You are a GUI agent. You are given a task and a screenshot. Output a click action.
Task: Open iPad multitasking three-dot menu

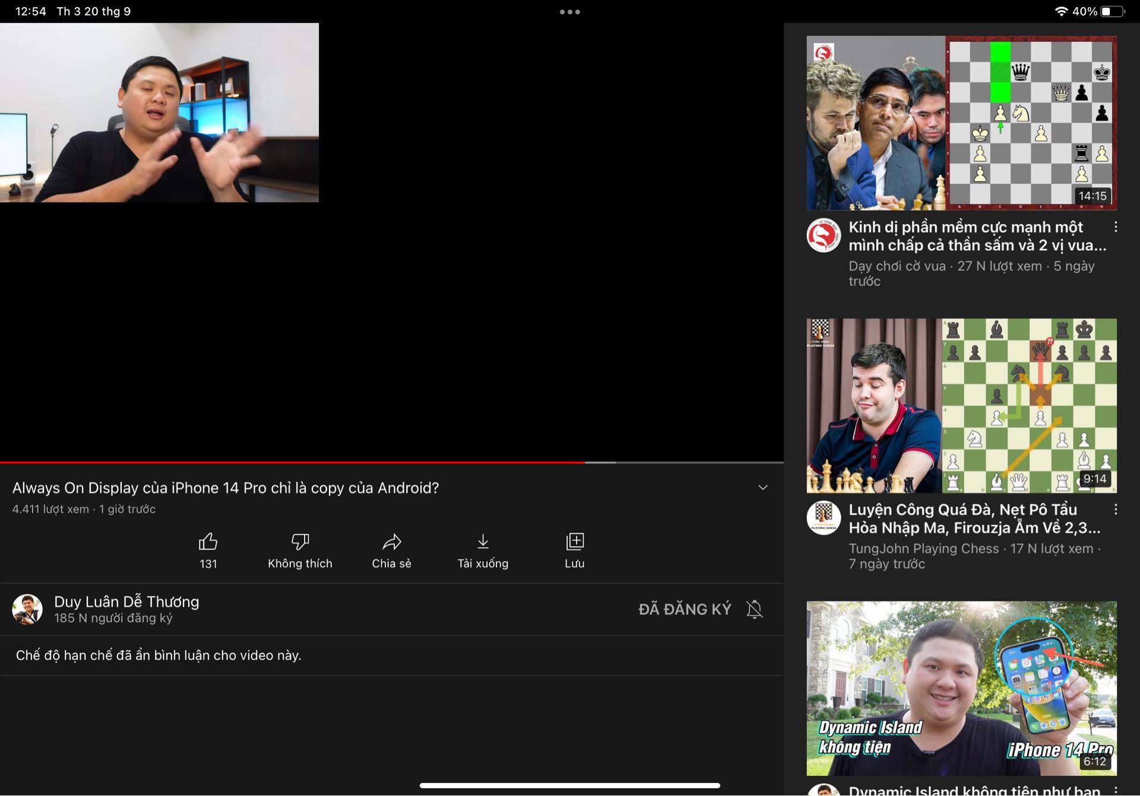(570, 12)
